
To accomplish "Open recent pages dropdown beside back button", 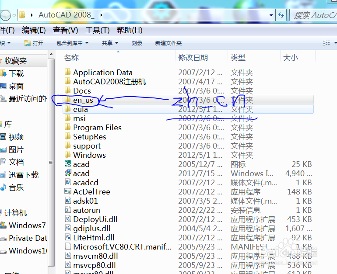I will pyautogui.click(x=14, y=15).
